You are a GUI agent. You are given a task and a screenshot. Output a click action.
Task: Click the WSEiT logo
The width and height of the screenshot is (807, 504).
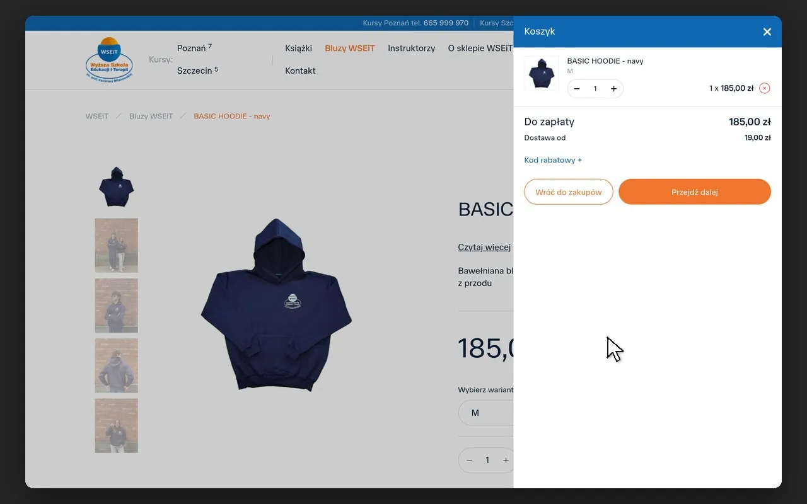(x=109, y=59)
